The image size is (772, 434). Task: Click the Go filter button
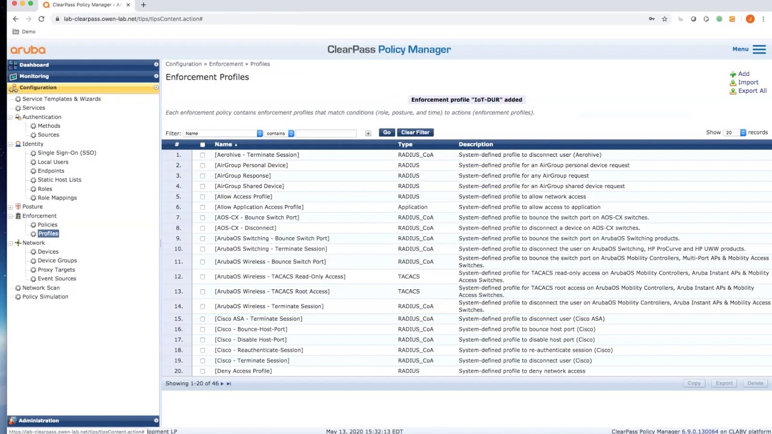(x=387, y=133)
